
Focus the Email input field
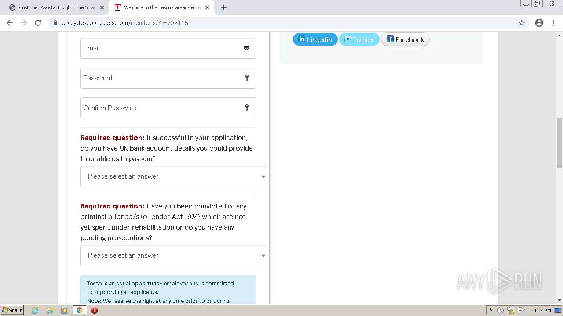pyautogui.click(x=168, y=48)
